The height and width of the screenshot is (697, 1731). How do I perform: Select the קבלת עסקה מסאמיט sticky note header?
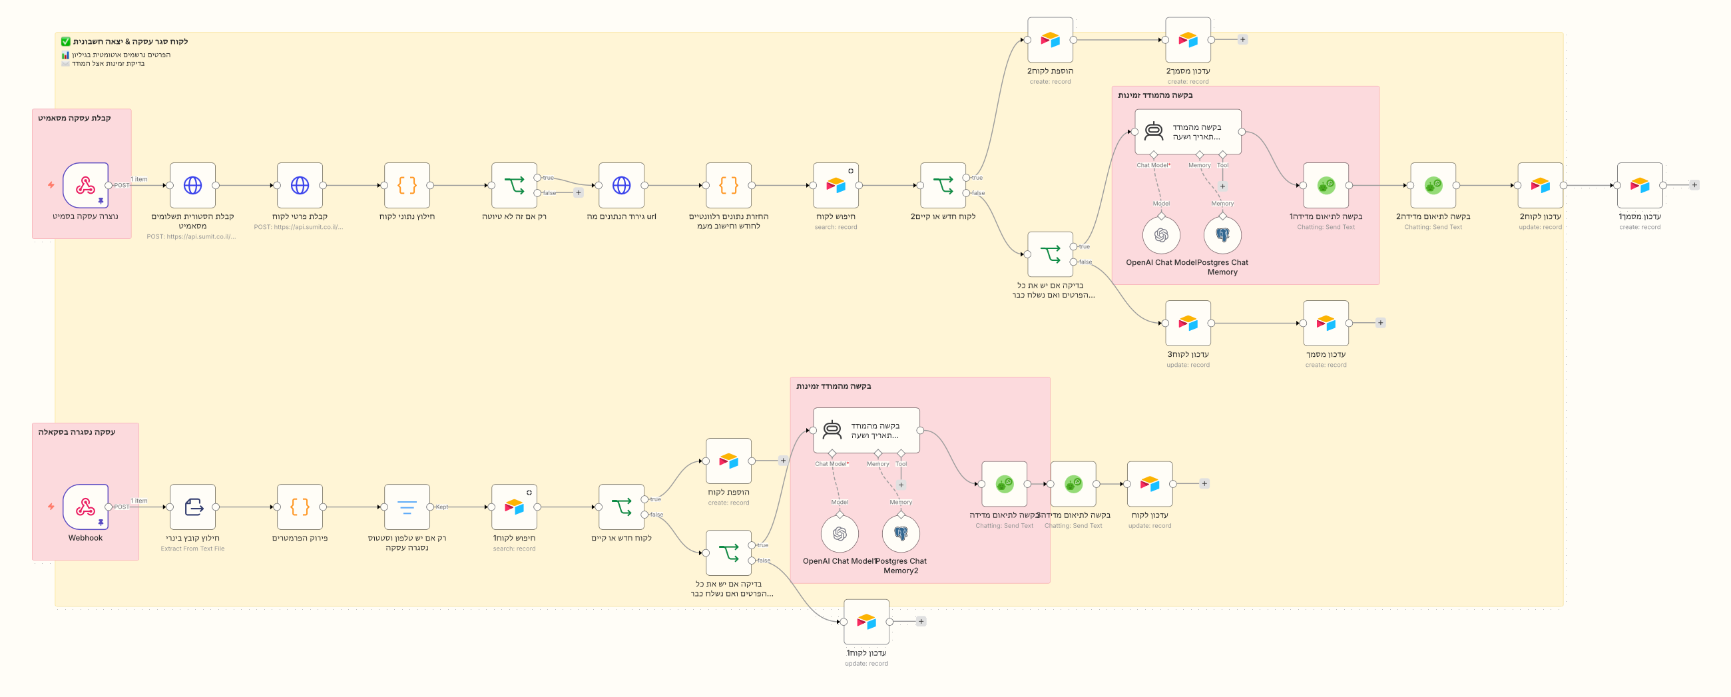click(75, 118)
